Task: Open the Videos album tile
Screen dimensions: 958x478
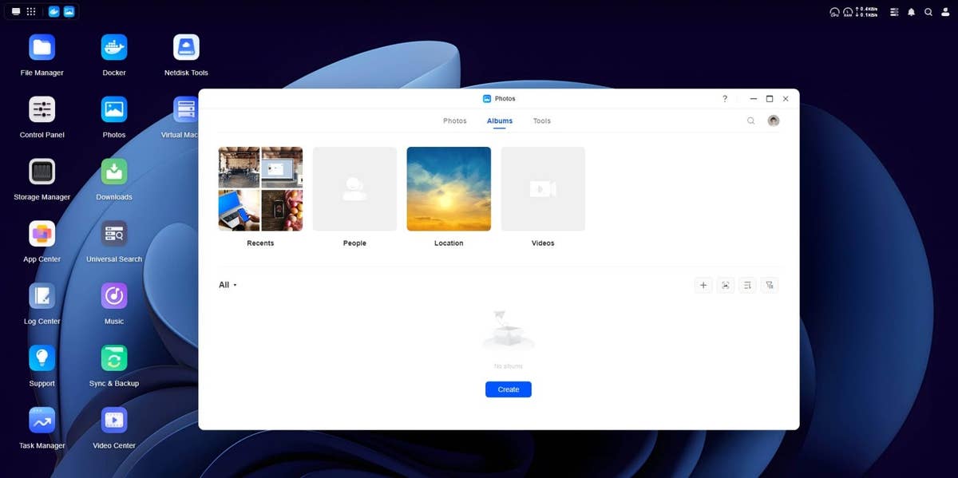Action: (543, 189)
